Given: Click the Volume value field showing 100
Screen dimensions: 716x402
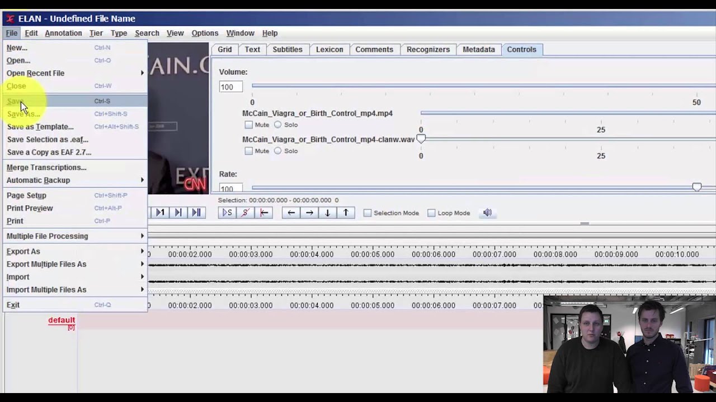Looking at the screenshot, I should 231,87.
